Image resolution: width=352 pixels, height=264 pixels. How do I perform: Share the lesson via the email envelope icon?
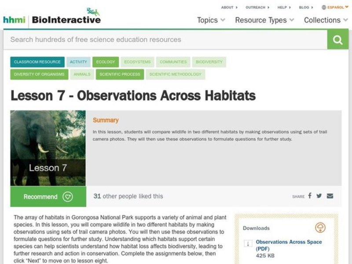(329, 196)
